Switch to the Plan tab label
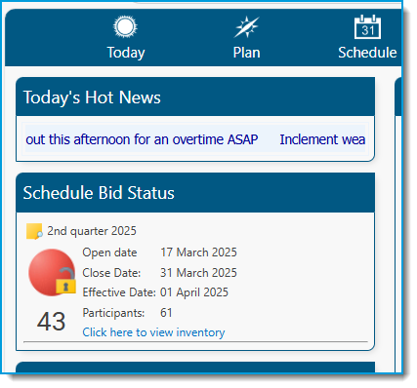 coord(246,53)
